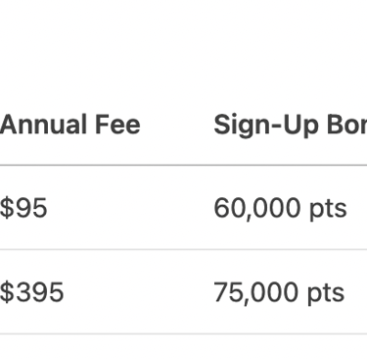This screenshot has height=359, width=367.
Task: Click the header divider line under Annual Fee
Action: (x=70, y=165)
